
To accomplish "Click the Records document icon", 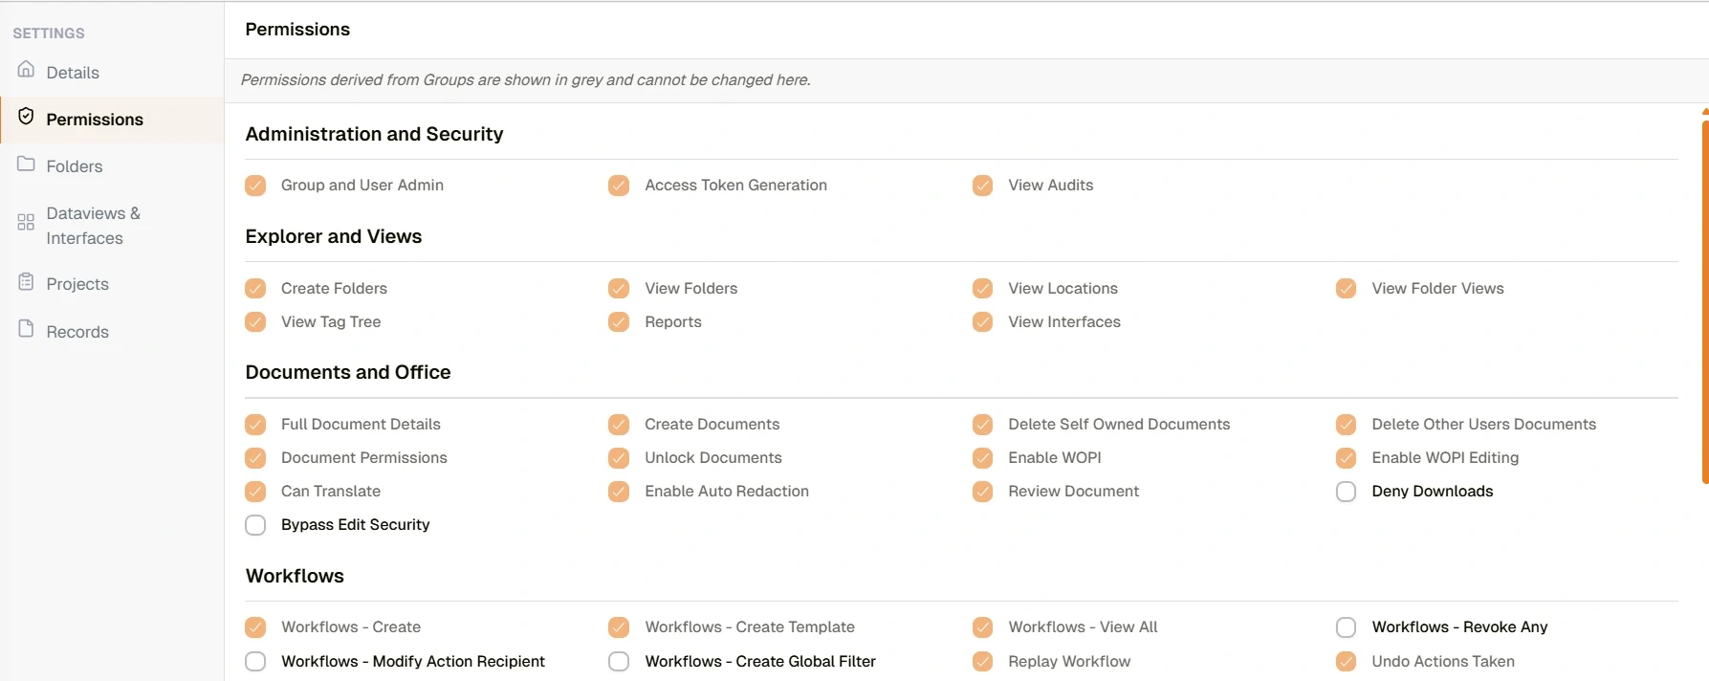I will [x=26, y=329].
